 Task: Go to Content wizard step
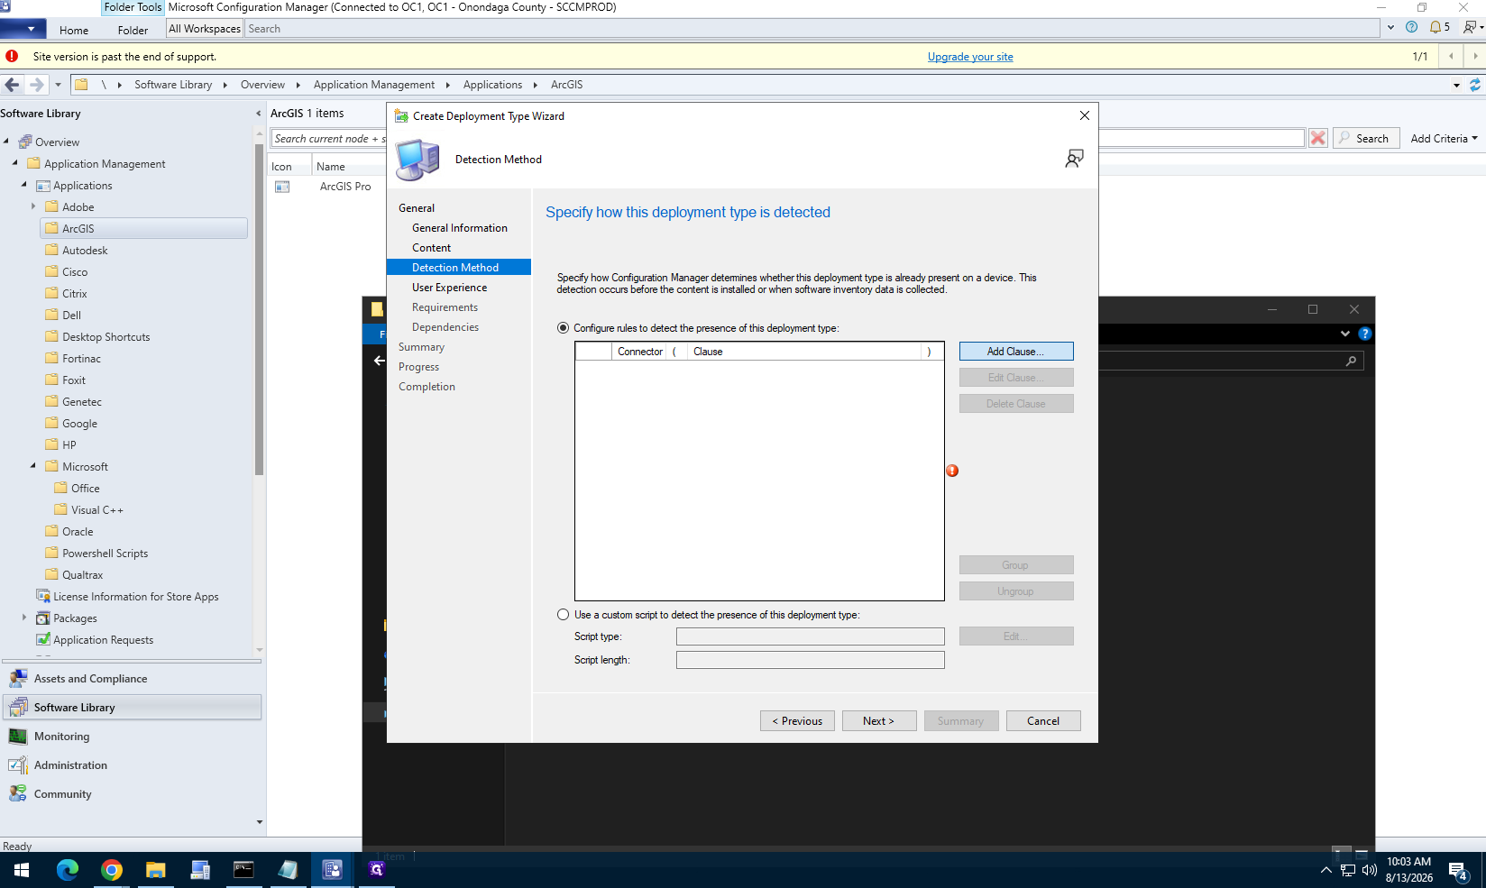pyautogui.click(x=432, y=248)
